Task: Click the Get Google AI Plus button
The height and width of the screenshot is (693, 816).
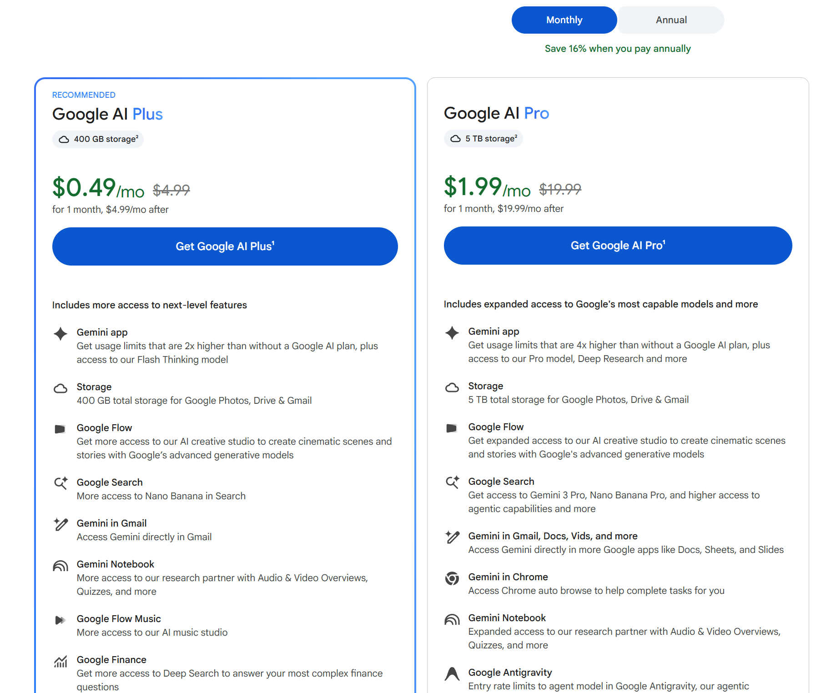Action: click(x=225, y=246)
